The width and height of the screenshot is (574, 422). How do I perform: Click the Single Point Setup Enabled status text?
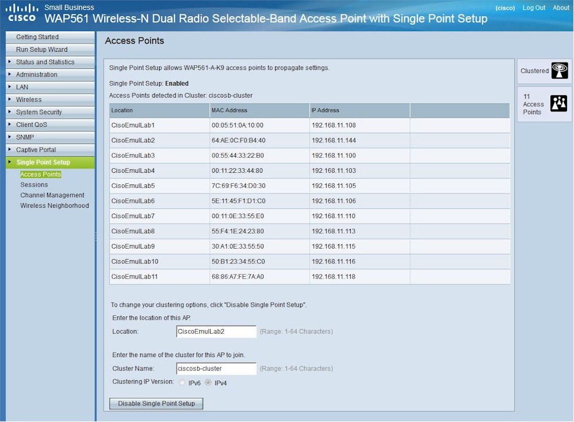[x=149, y=83]
